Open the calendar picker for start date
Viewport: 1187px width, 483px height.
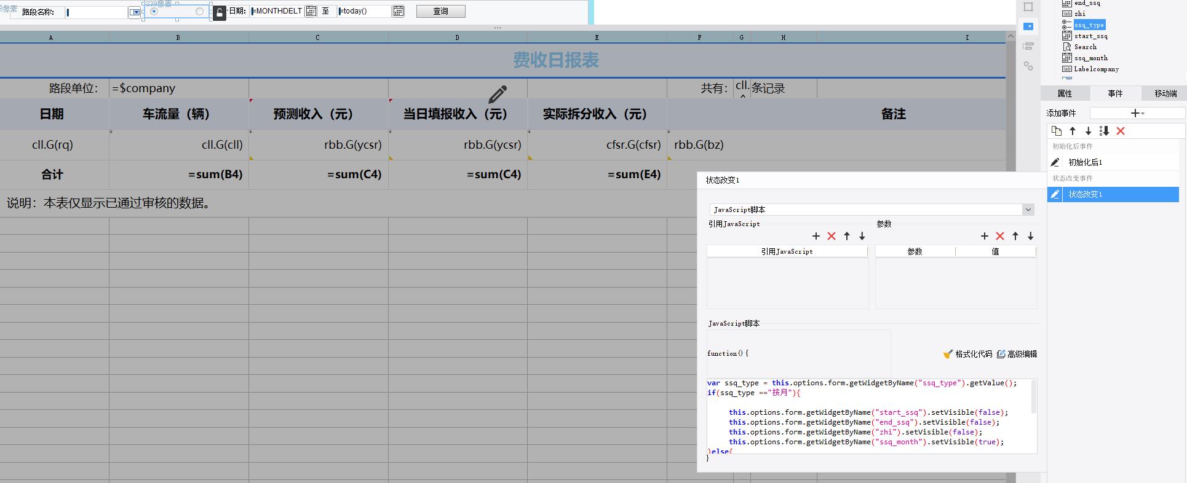click(x=311, y=11)
